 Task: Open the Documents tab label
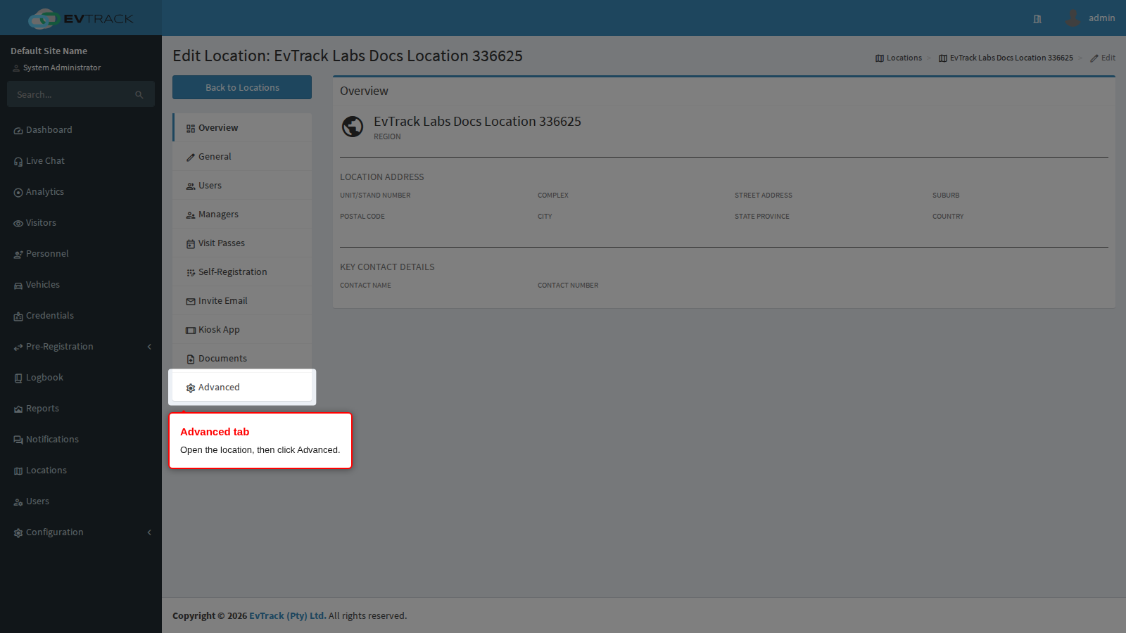click(222, 359)
